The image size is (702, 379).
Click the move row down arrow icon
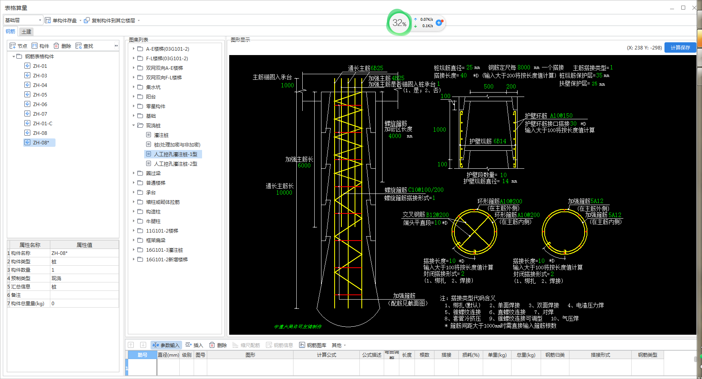[x=143, y=345]
